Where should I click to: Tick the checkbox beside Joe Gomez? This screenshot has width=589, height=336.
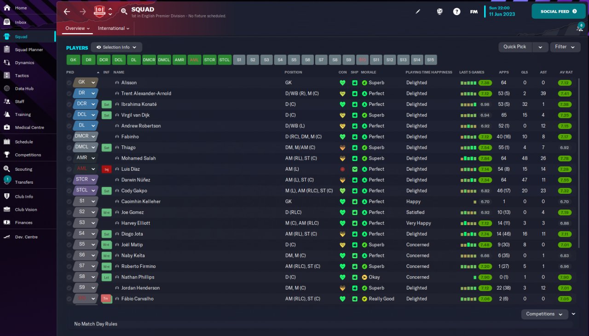click(69, 212)
